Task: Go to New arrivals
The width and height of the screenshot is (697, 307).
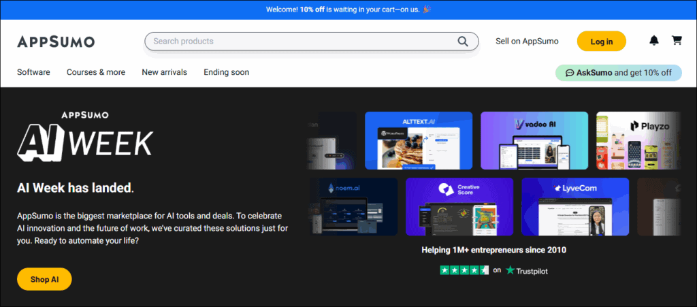Action: tap(164, 72)
